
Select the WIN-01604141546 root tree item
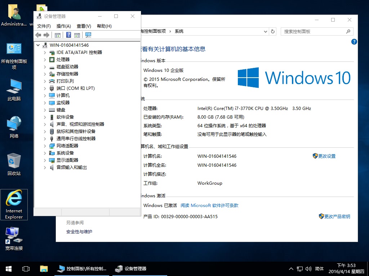click(x=69, y=45)
